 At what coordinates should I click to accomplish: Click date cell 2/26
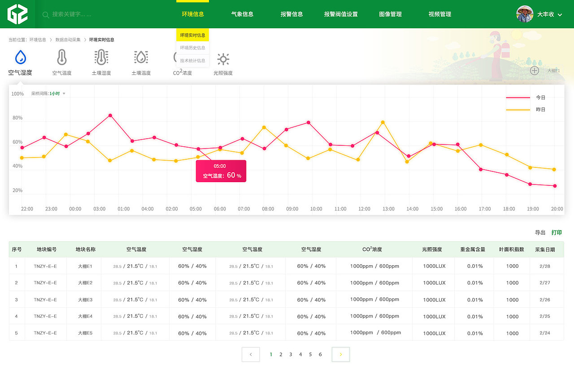tap(545, 300)
